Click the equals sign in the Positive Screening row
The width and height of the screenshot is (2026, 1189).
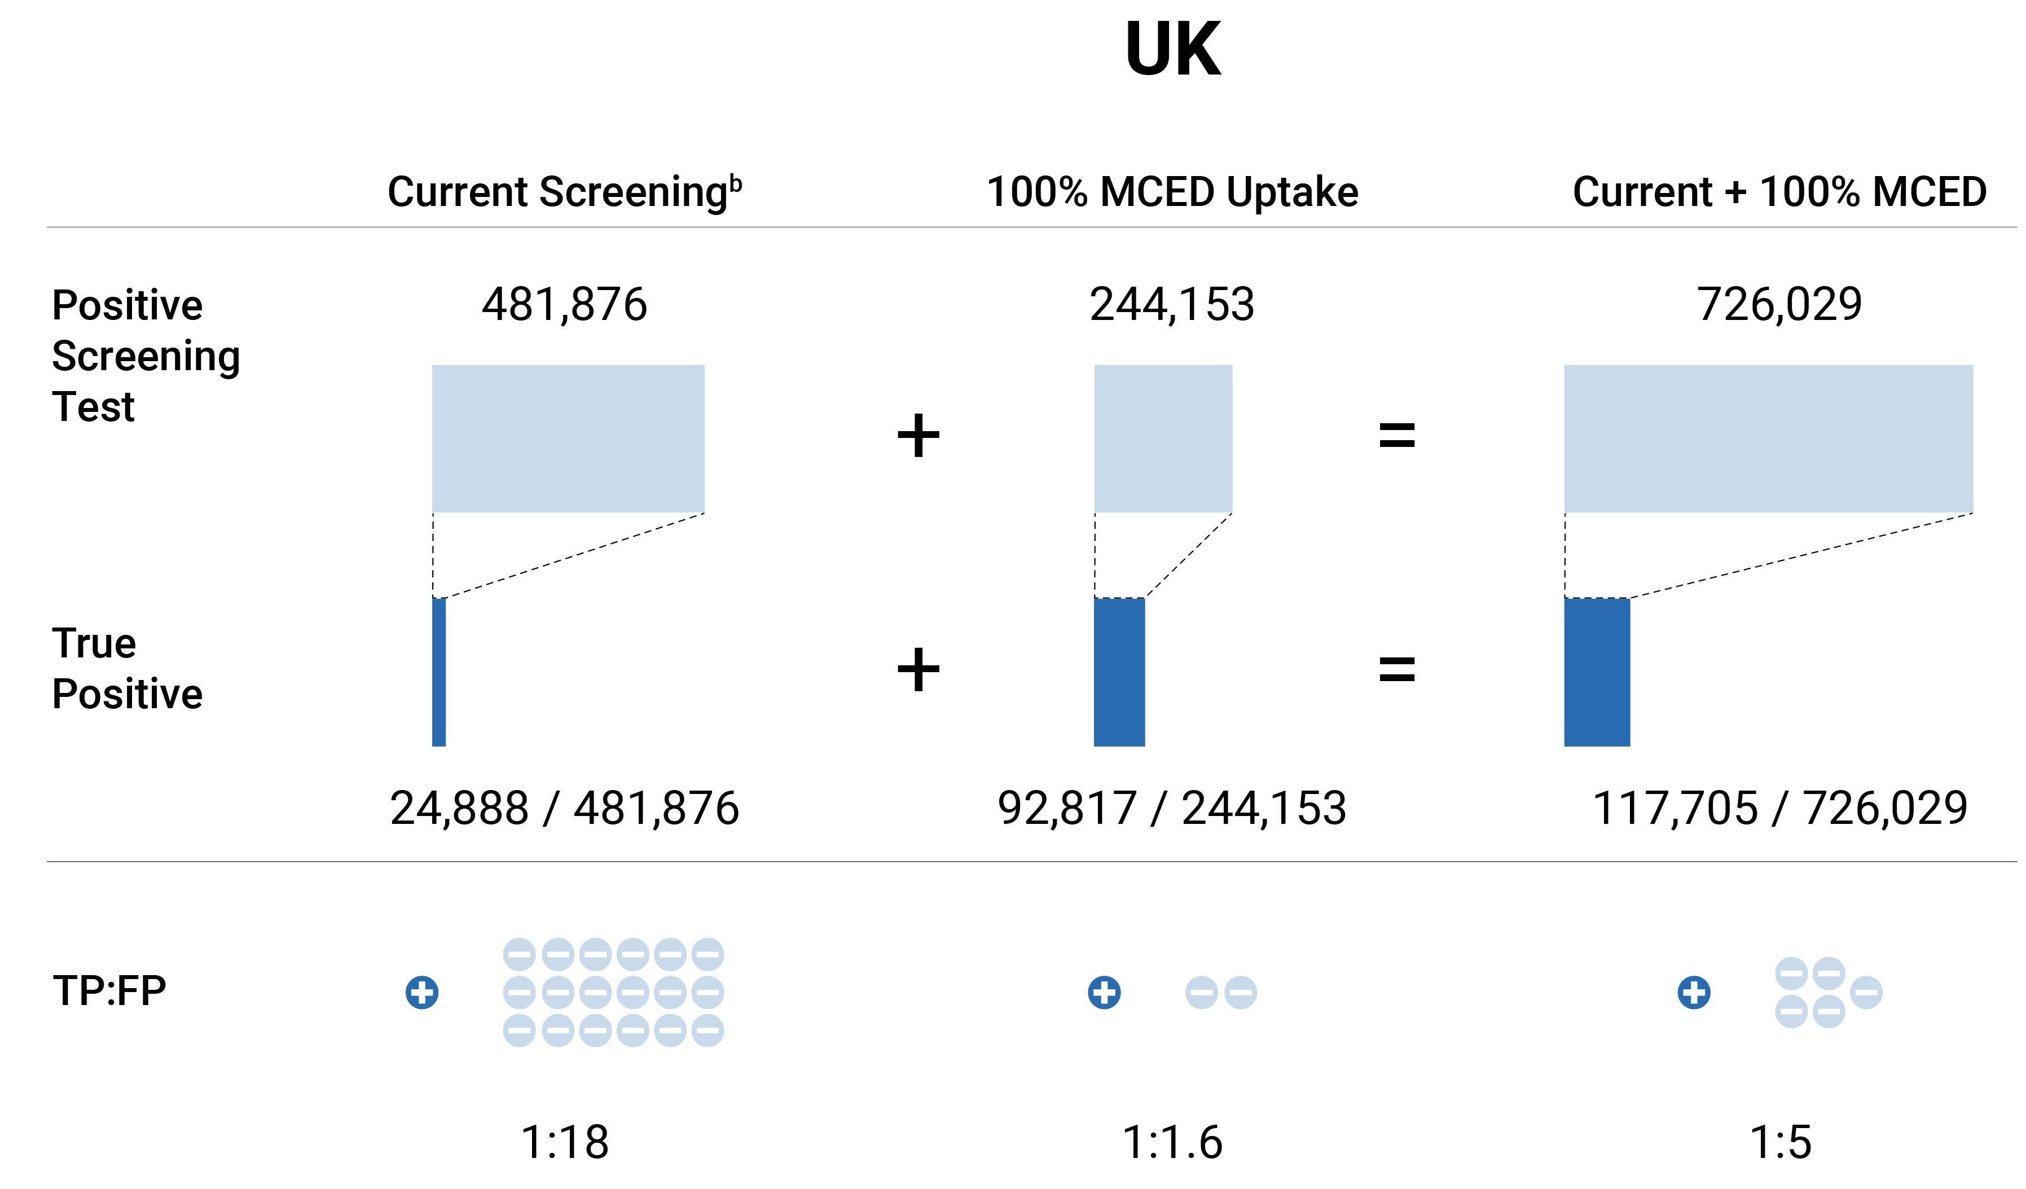pyautogui.click(x=1396, y=436)
